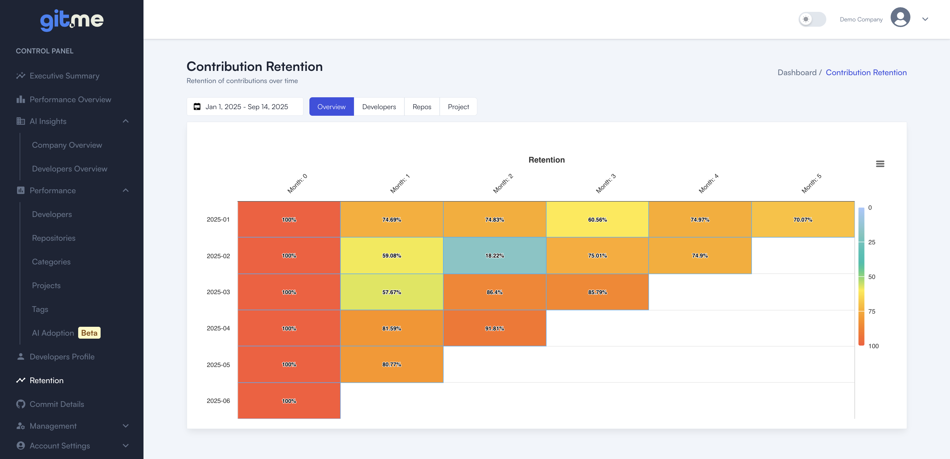950x459 pixels.
Task: Click the 18.22% heatmap cell
Action: tap(494, 256)
